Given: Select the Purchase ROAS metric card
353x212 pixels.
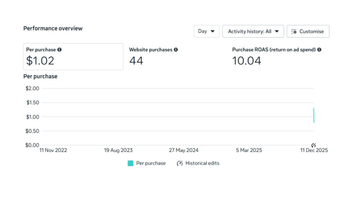Looking at the screenshot, I should (279, 57).
